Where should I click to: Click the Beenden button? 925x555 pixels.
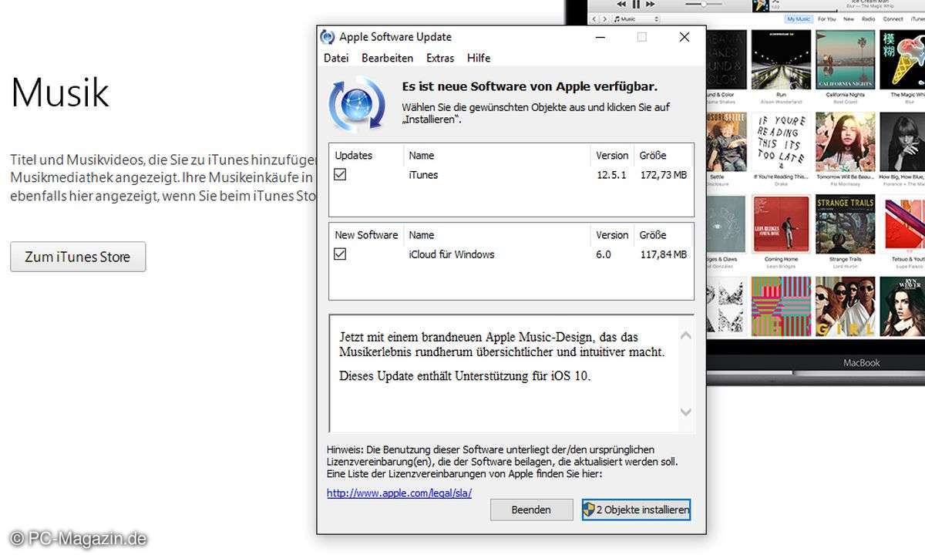531,510
